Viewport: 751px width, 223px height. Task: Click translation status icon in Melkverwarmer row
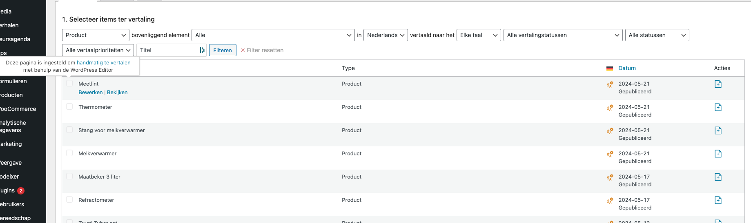click(x=610, y=154)
